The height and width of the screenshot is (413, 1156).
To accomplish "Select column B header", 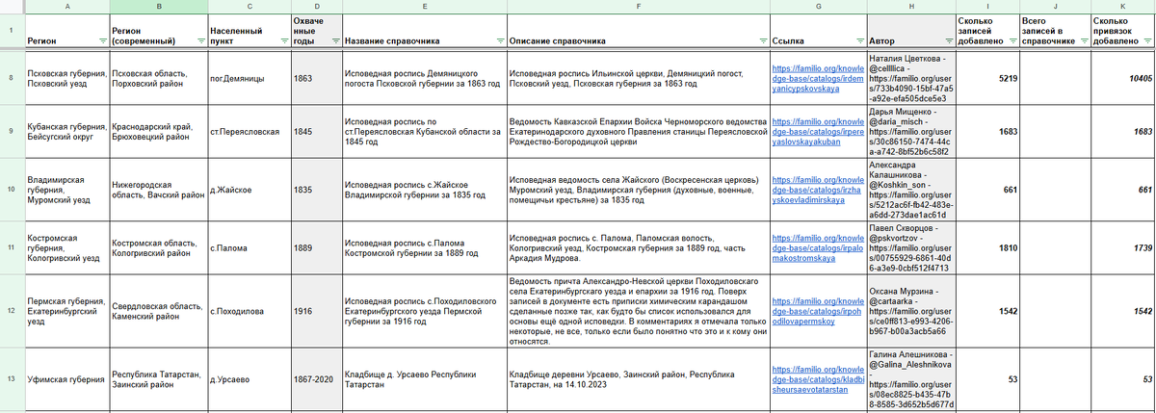I will 158,6.
